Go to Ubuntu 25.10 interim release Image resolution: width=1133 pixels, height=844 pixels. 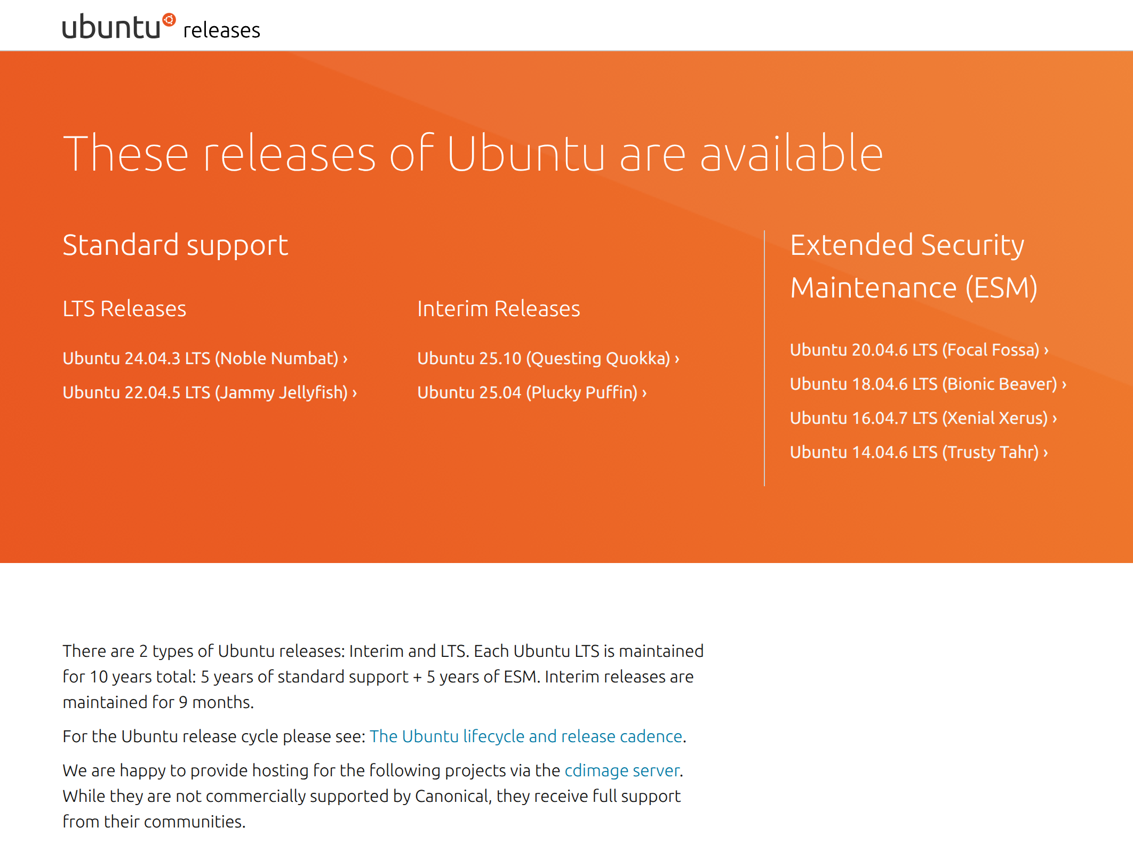pyautogui.click(x=543, y=358)
